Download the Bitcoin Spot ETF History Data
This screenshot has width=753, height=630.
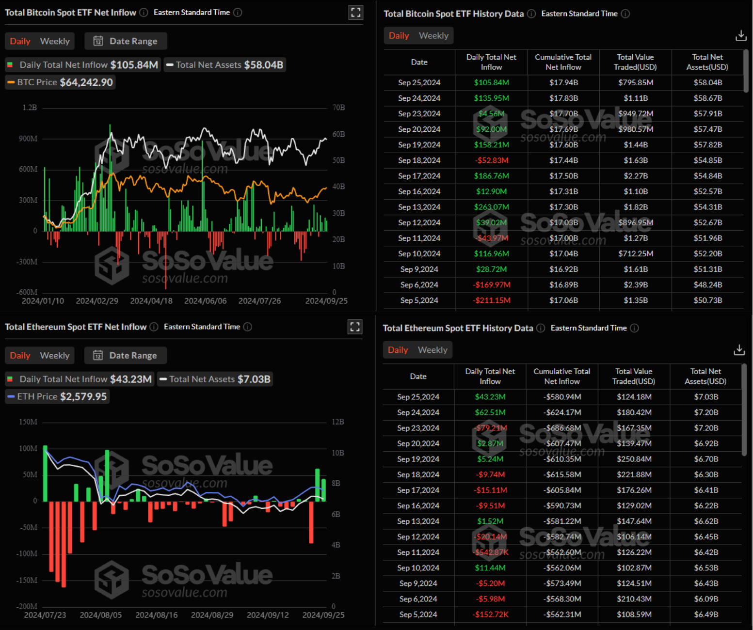click(740, 35)
